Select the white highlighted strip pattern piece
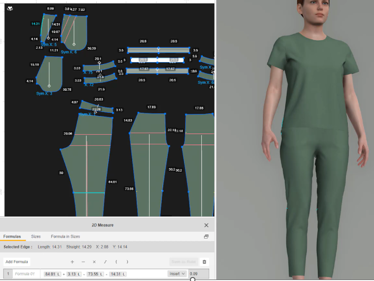The height and width of the screenshot is (281, 374). point(157,60)
